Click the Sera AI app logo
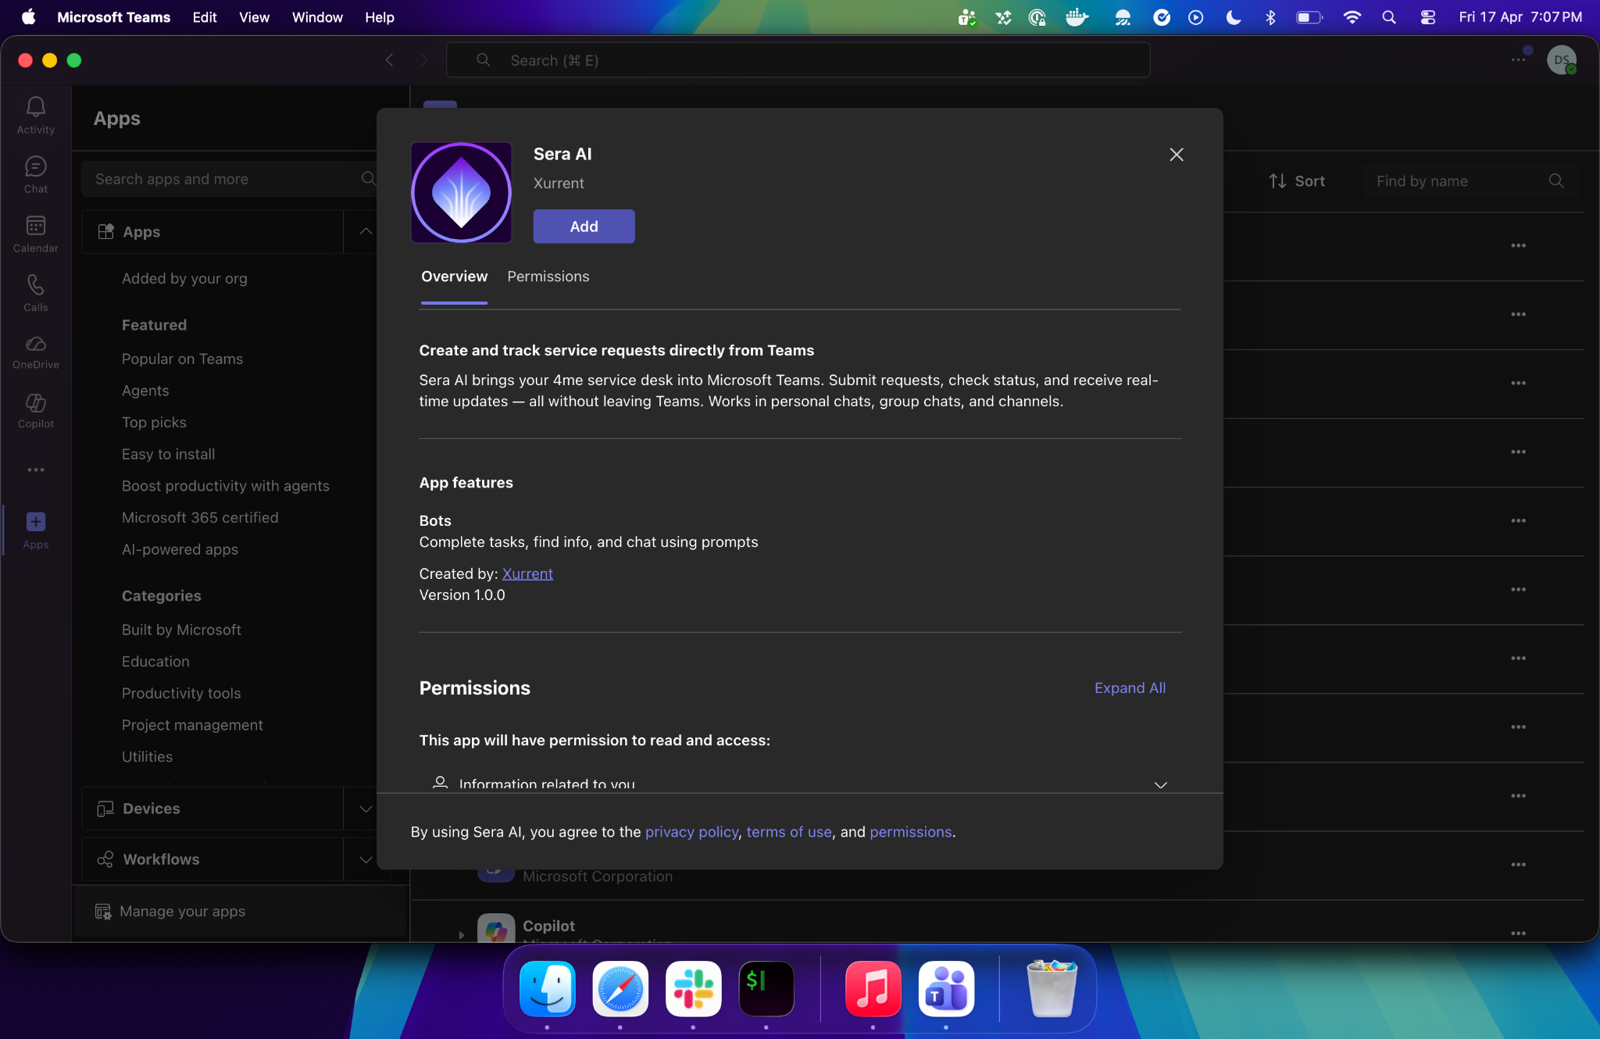The image size is (1600, 1039). (462, 193)
